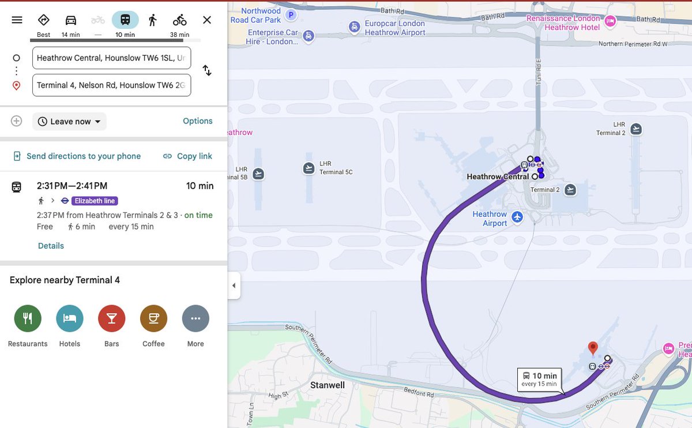Click Heathrow Airport plane icon on map

517,217
